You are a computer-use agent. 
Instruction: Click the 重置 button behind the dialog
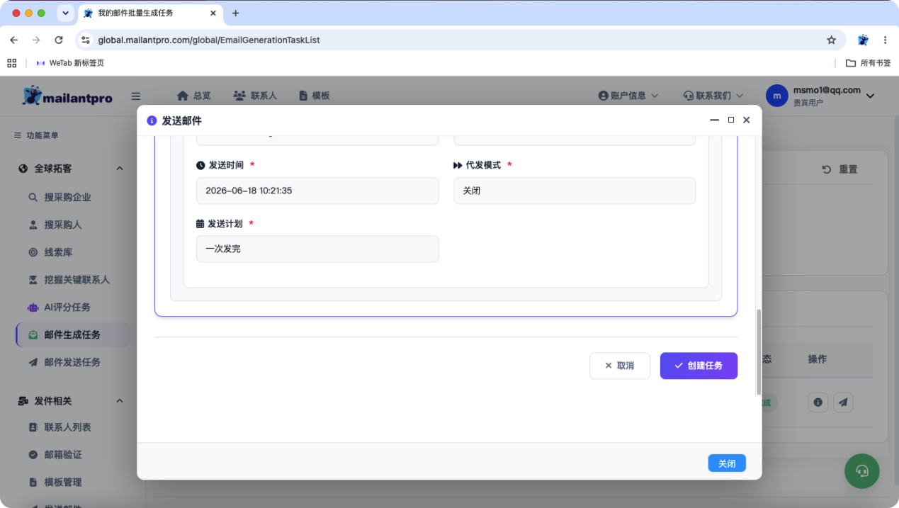click(839, 169)
